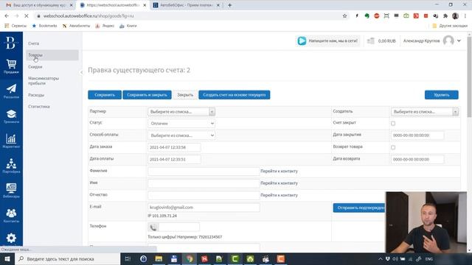Image resolution: width=472 pixels, height=265 pixels.
Task: Click the E-mail input field
Action: click(204, 208)
